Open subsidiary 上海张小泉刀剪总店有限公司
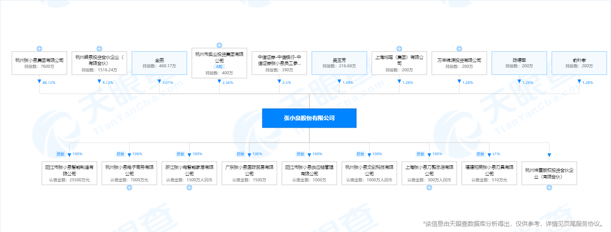Screen dimensions: 611x232 (x=429, y=173)
